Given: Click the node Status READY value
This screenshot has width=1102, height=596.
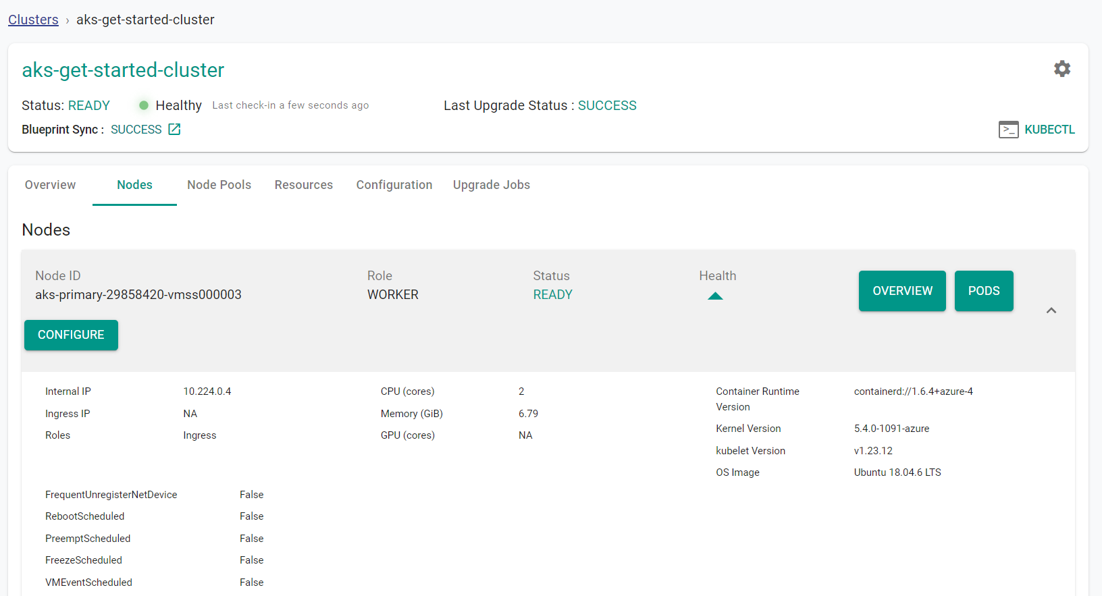Looking at the screenshot, I should coord(552,295).
